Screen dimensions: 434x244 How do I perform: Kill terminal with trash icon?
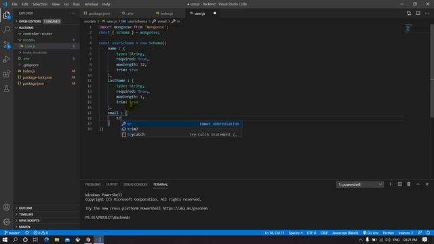tap(409, 184)
